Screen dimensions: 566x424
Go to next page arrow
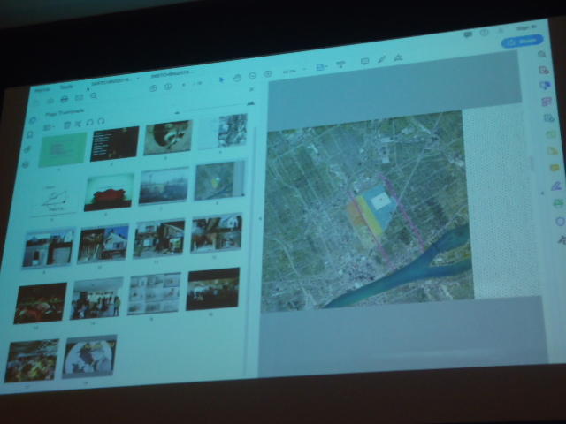coord(168,87)
